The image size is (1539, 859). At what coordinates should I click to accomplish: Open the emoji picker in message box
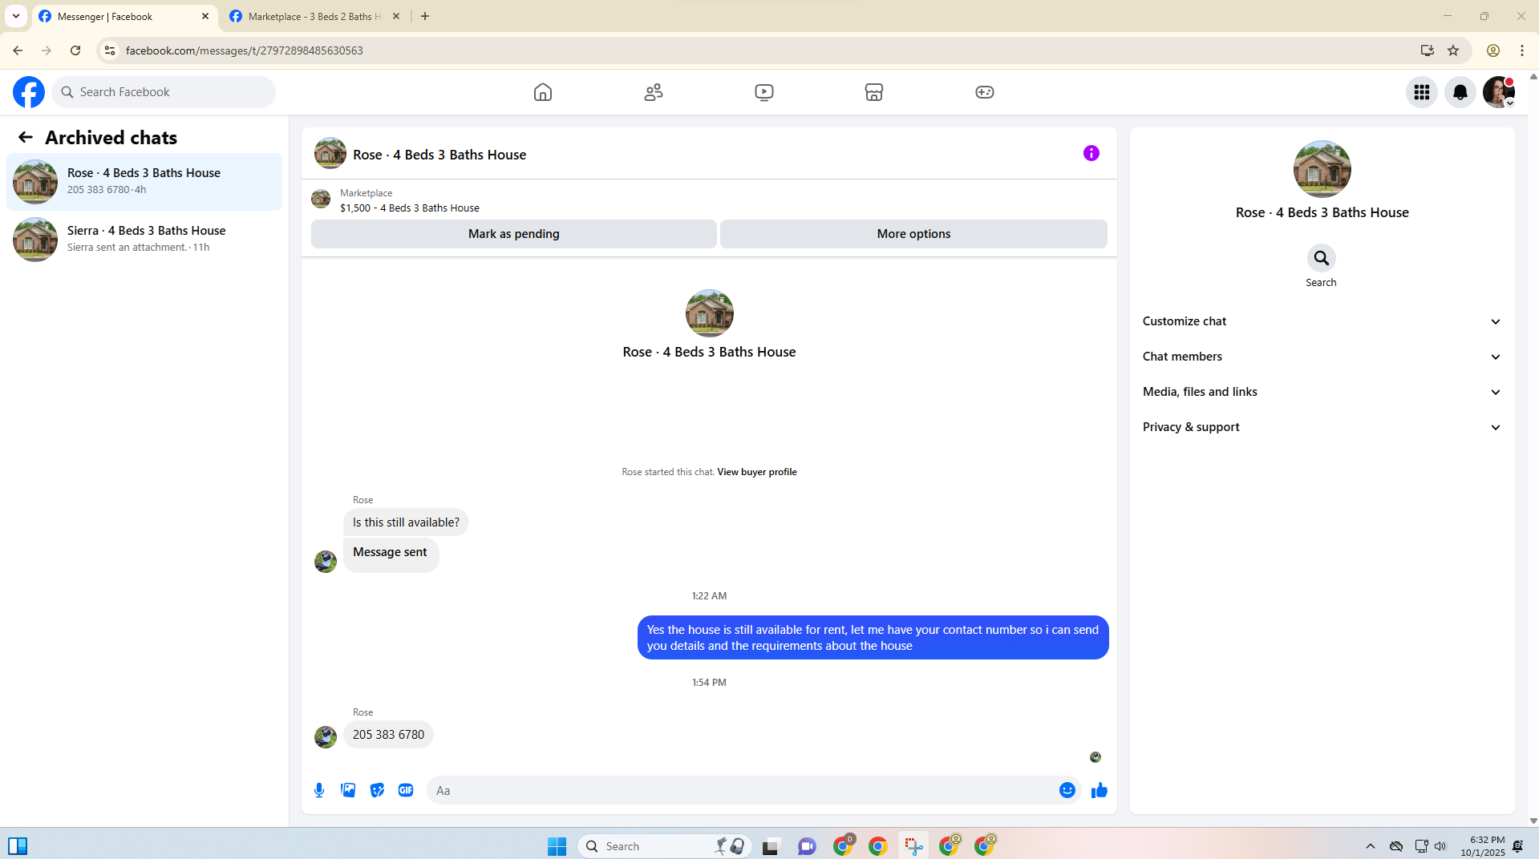1067,790
